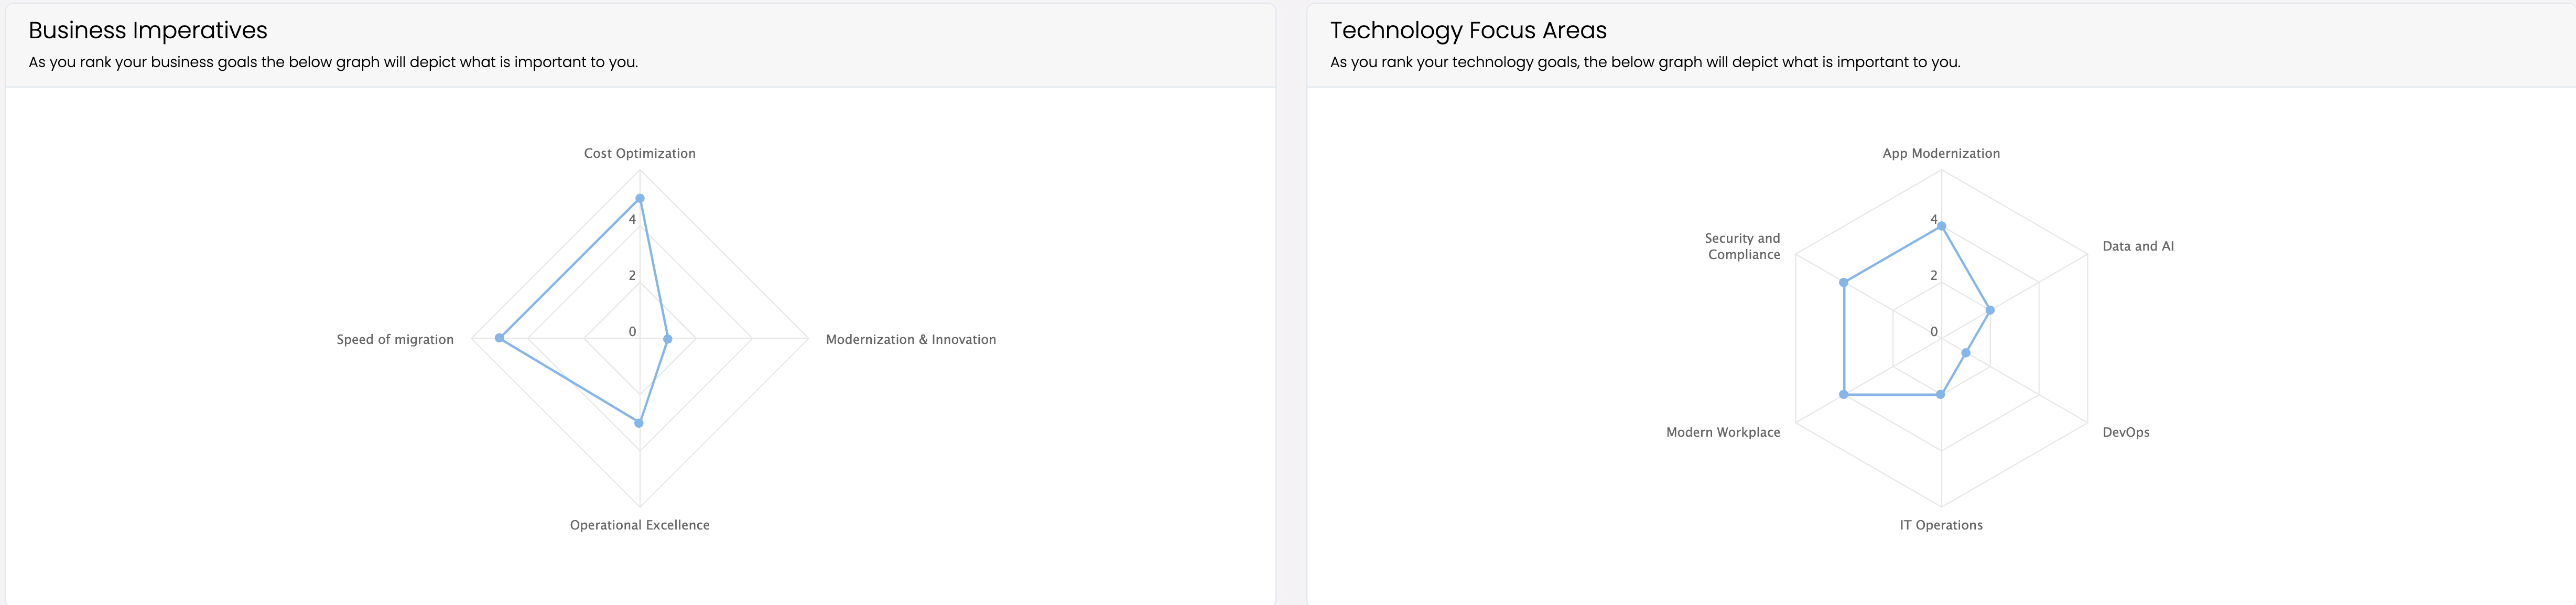
Task: Click the Security and Compliance data point
Action: coord(1844,283)
